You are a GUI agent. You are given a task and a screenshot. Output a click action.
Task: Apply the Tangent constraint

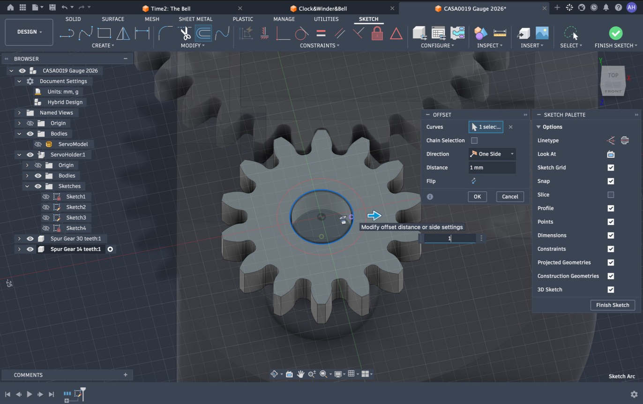point(302,33)
